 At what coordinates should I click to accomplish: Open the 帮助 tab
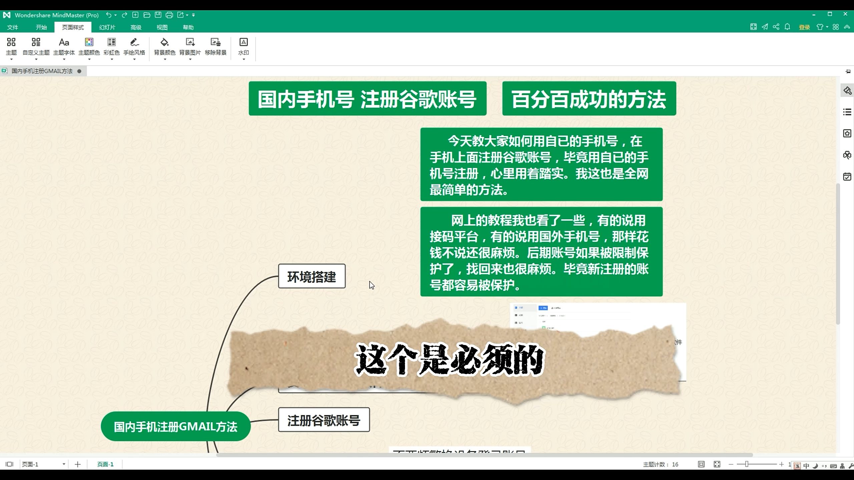click(188, 27)
